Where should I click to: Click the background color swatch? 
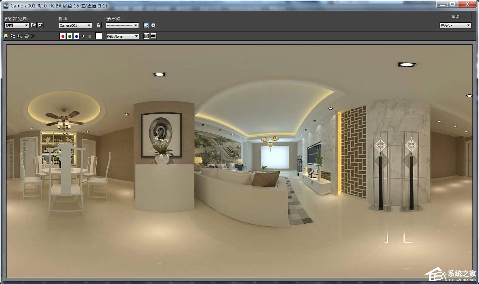pos(98,36)
